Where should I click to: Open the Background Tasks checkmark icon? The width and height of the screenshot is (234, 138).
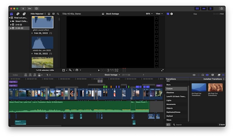(x=36, y=9)
